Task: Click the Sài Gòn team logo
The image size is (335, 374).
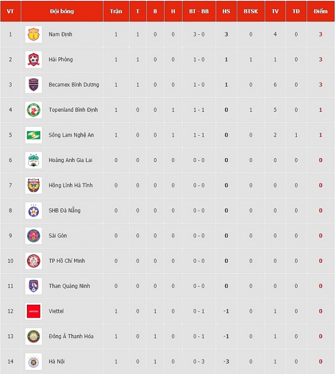Action: pyautogui.click(x=33, y=236)
